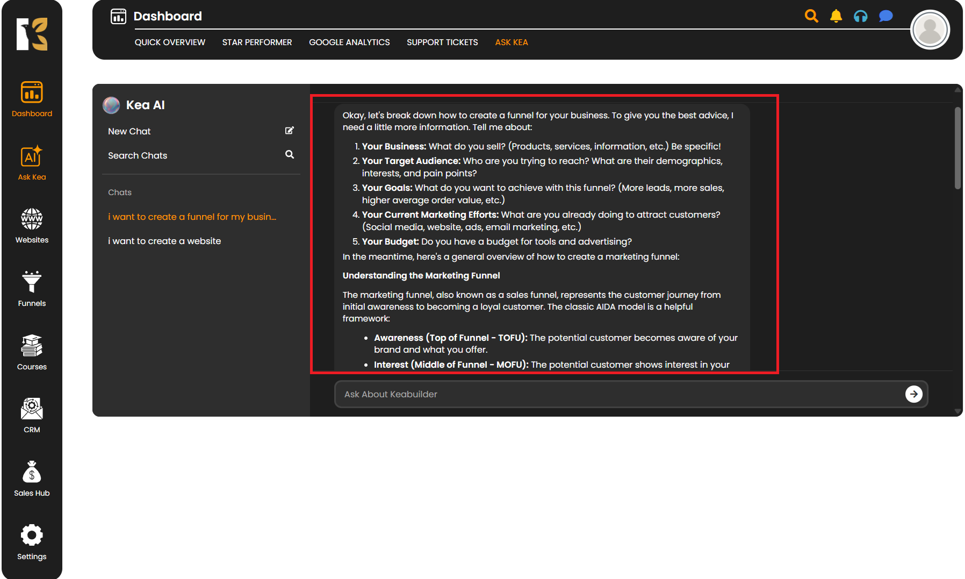Open the chat bubble messages icon
This screenshot has height=579, width=965.
click(x=885, y=16)
